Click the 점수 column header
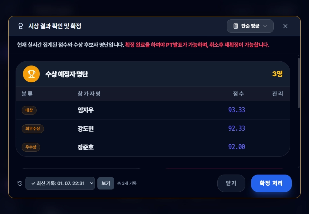 click(x=238, y=94)
